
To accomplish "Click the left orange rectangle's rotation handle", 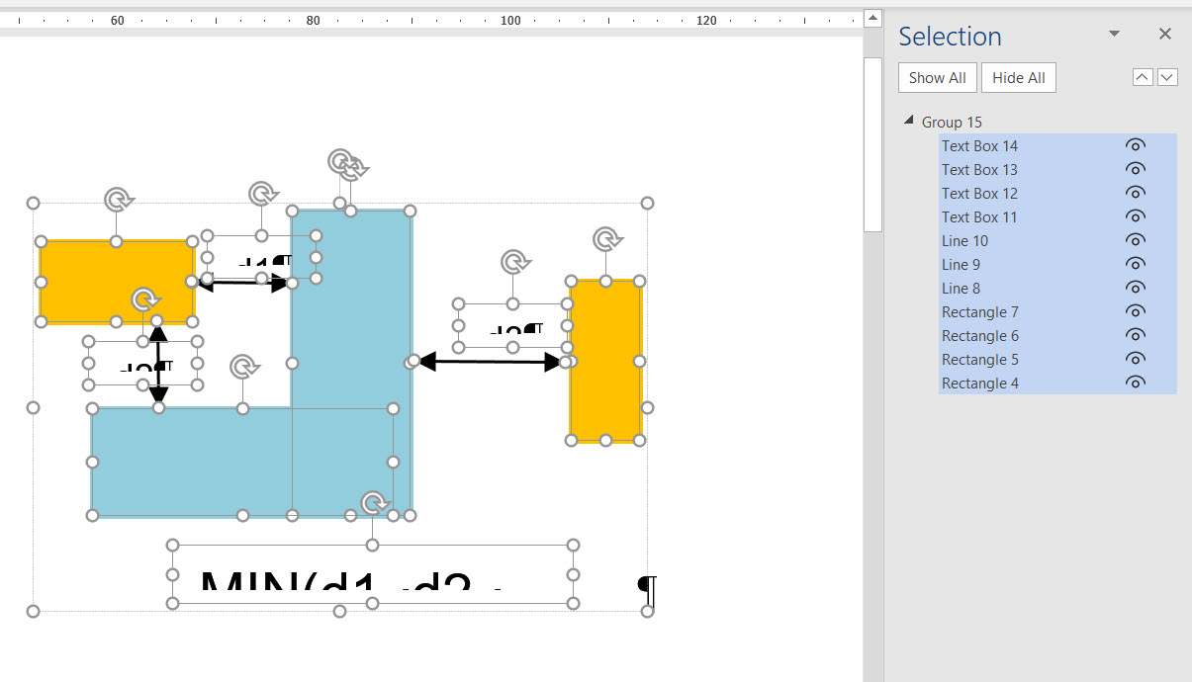I will 117,200.
